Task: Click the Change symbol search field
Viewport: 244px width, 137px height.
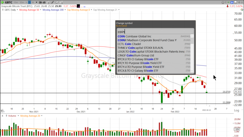Action: pyautogui.click(x=155, y=32)
